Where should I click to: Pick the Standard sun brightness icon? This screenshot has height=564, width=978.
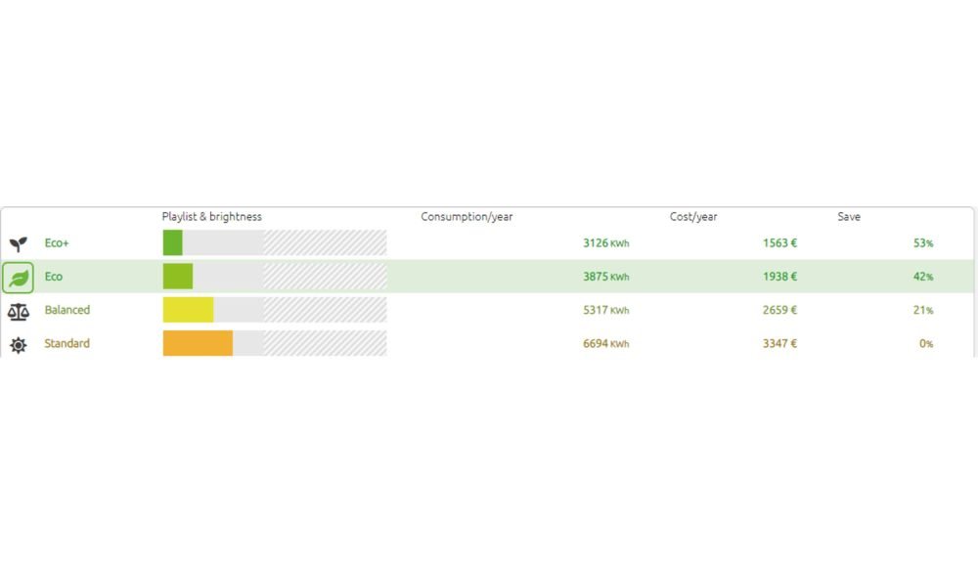pyautogui.click(x=18, y=344)
